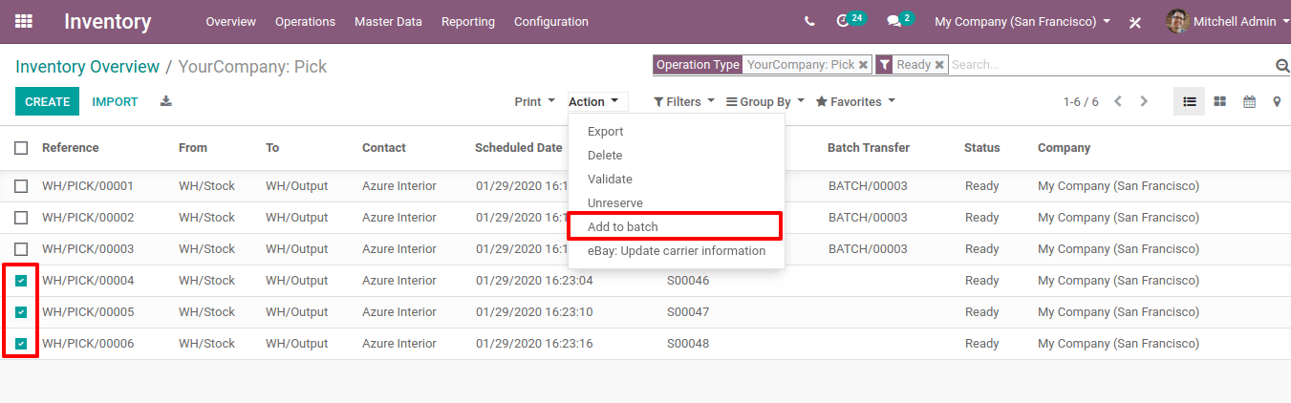Go to next page arrow

click(1144, 101)
